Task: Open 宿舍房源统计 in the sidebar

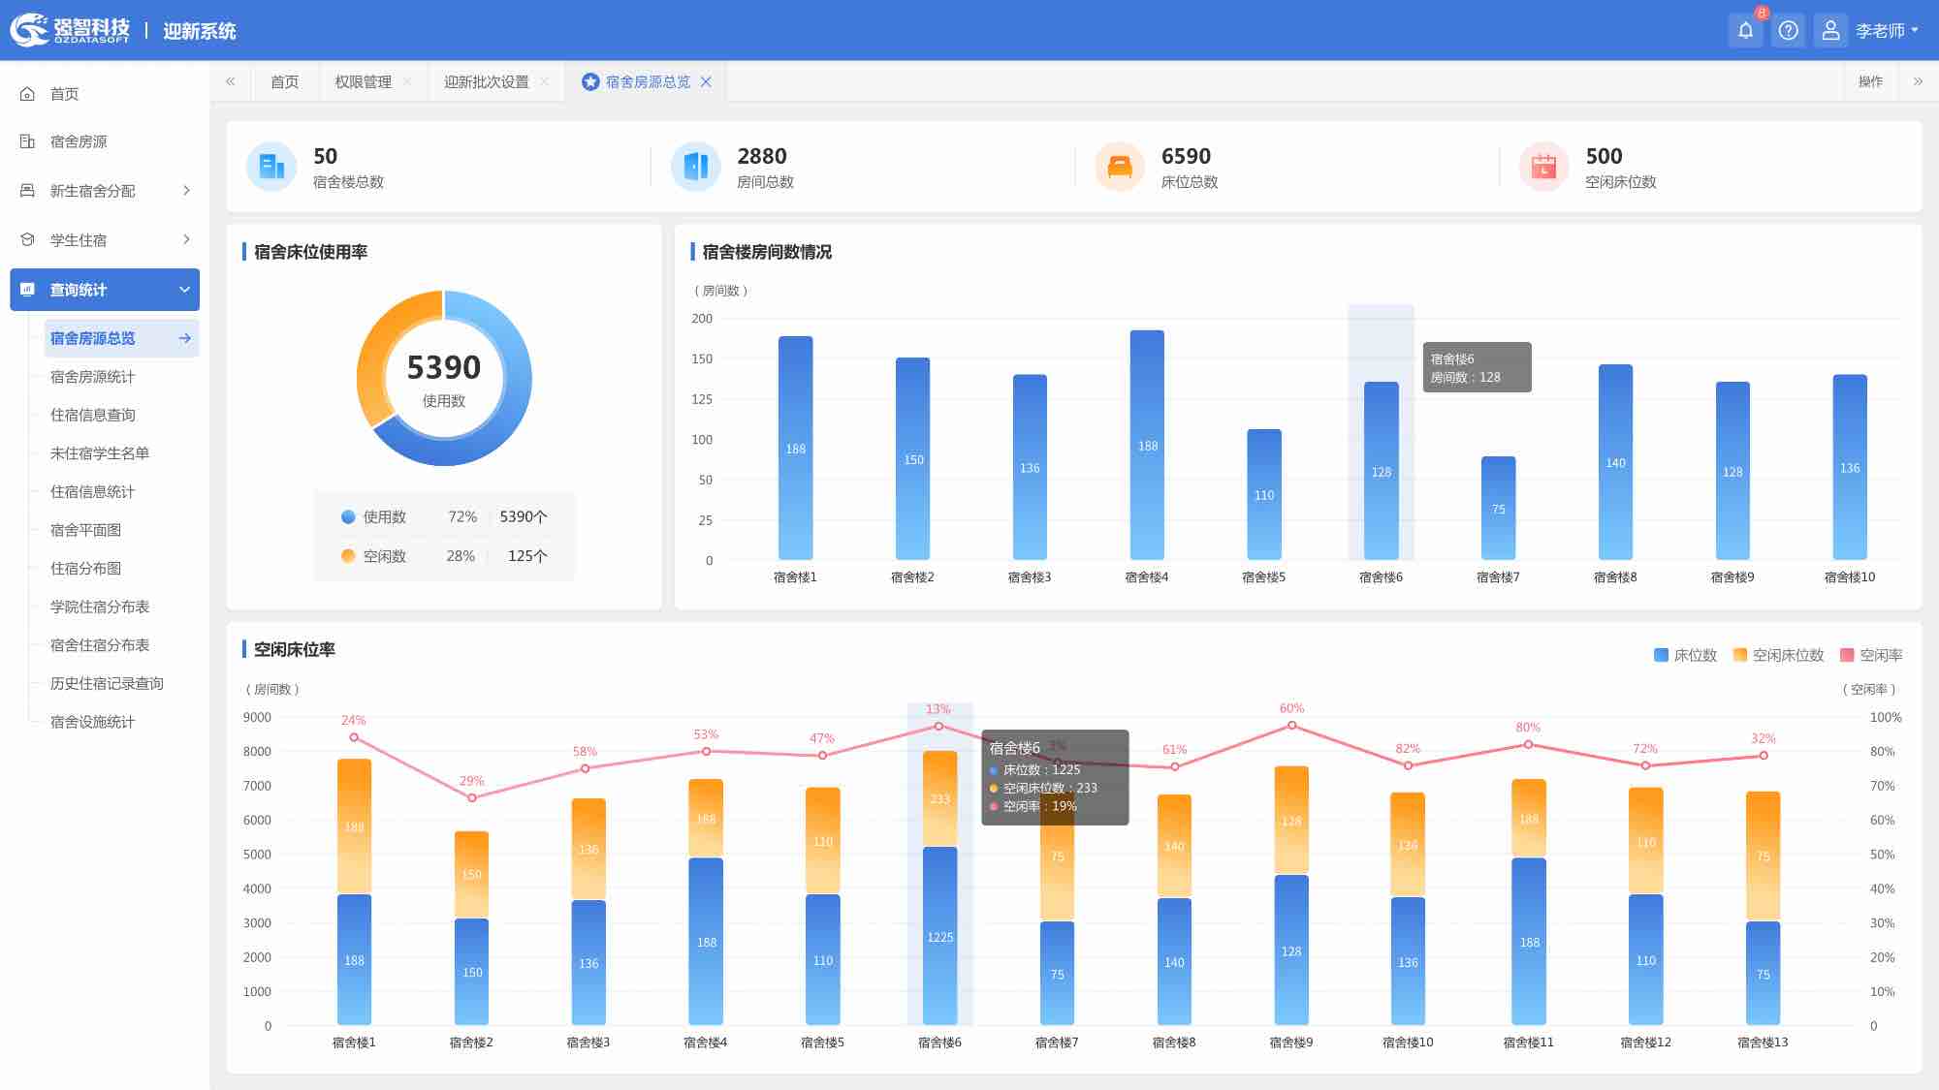Action: coord(92,377)
